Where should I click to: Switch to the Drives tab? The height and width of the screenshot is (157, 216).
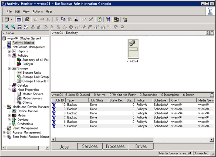(x=141, y=146)
